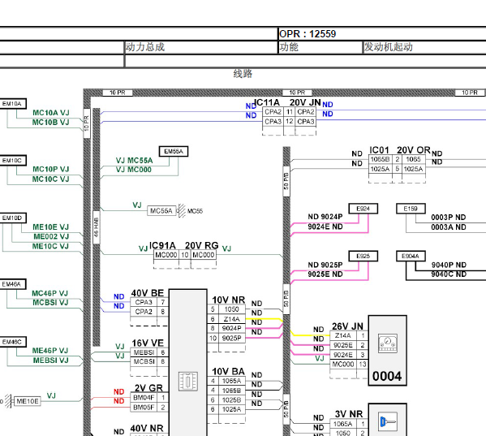Select the E925 splice box
486x436 pixels.
(363, 256)
